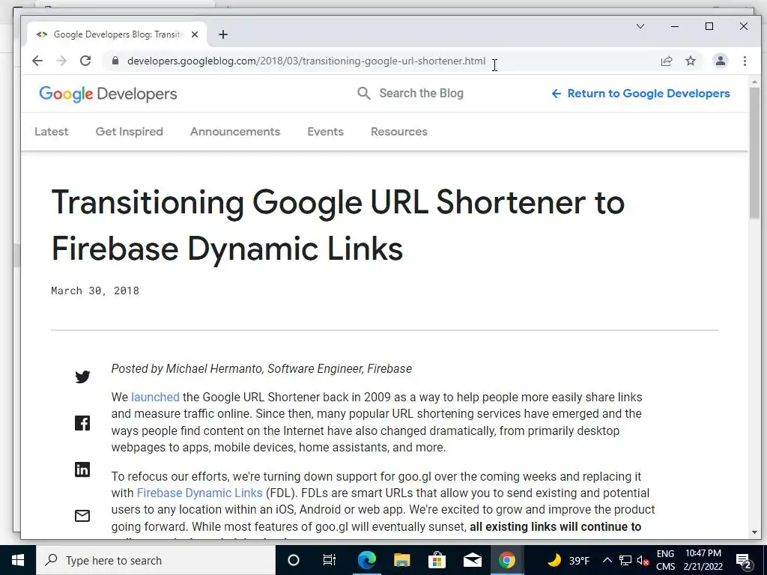
Task: Open Chrome's three-dot menu
Action: coord(745,61)
